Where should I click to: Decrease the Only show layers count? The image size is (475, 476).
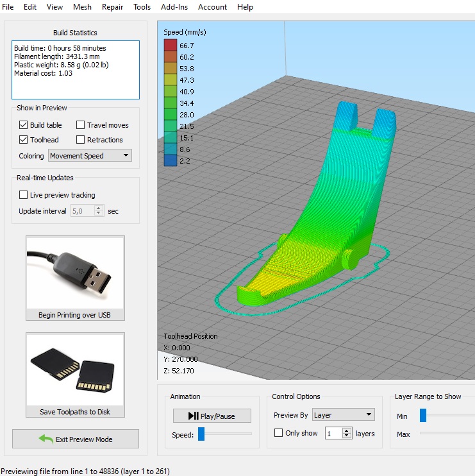point(347,436)
